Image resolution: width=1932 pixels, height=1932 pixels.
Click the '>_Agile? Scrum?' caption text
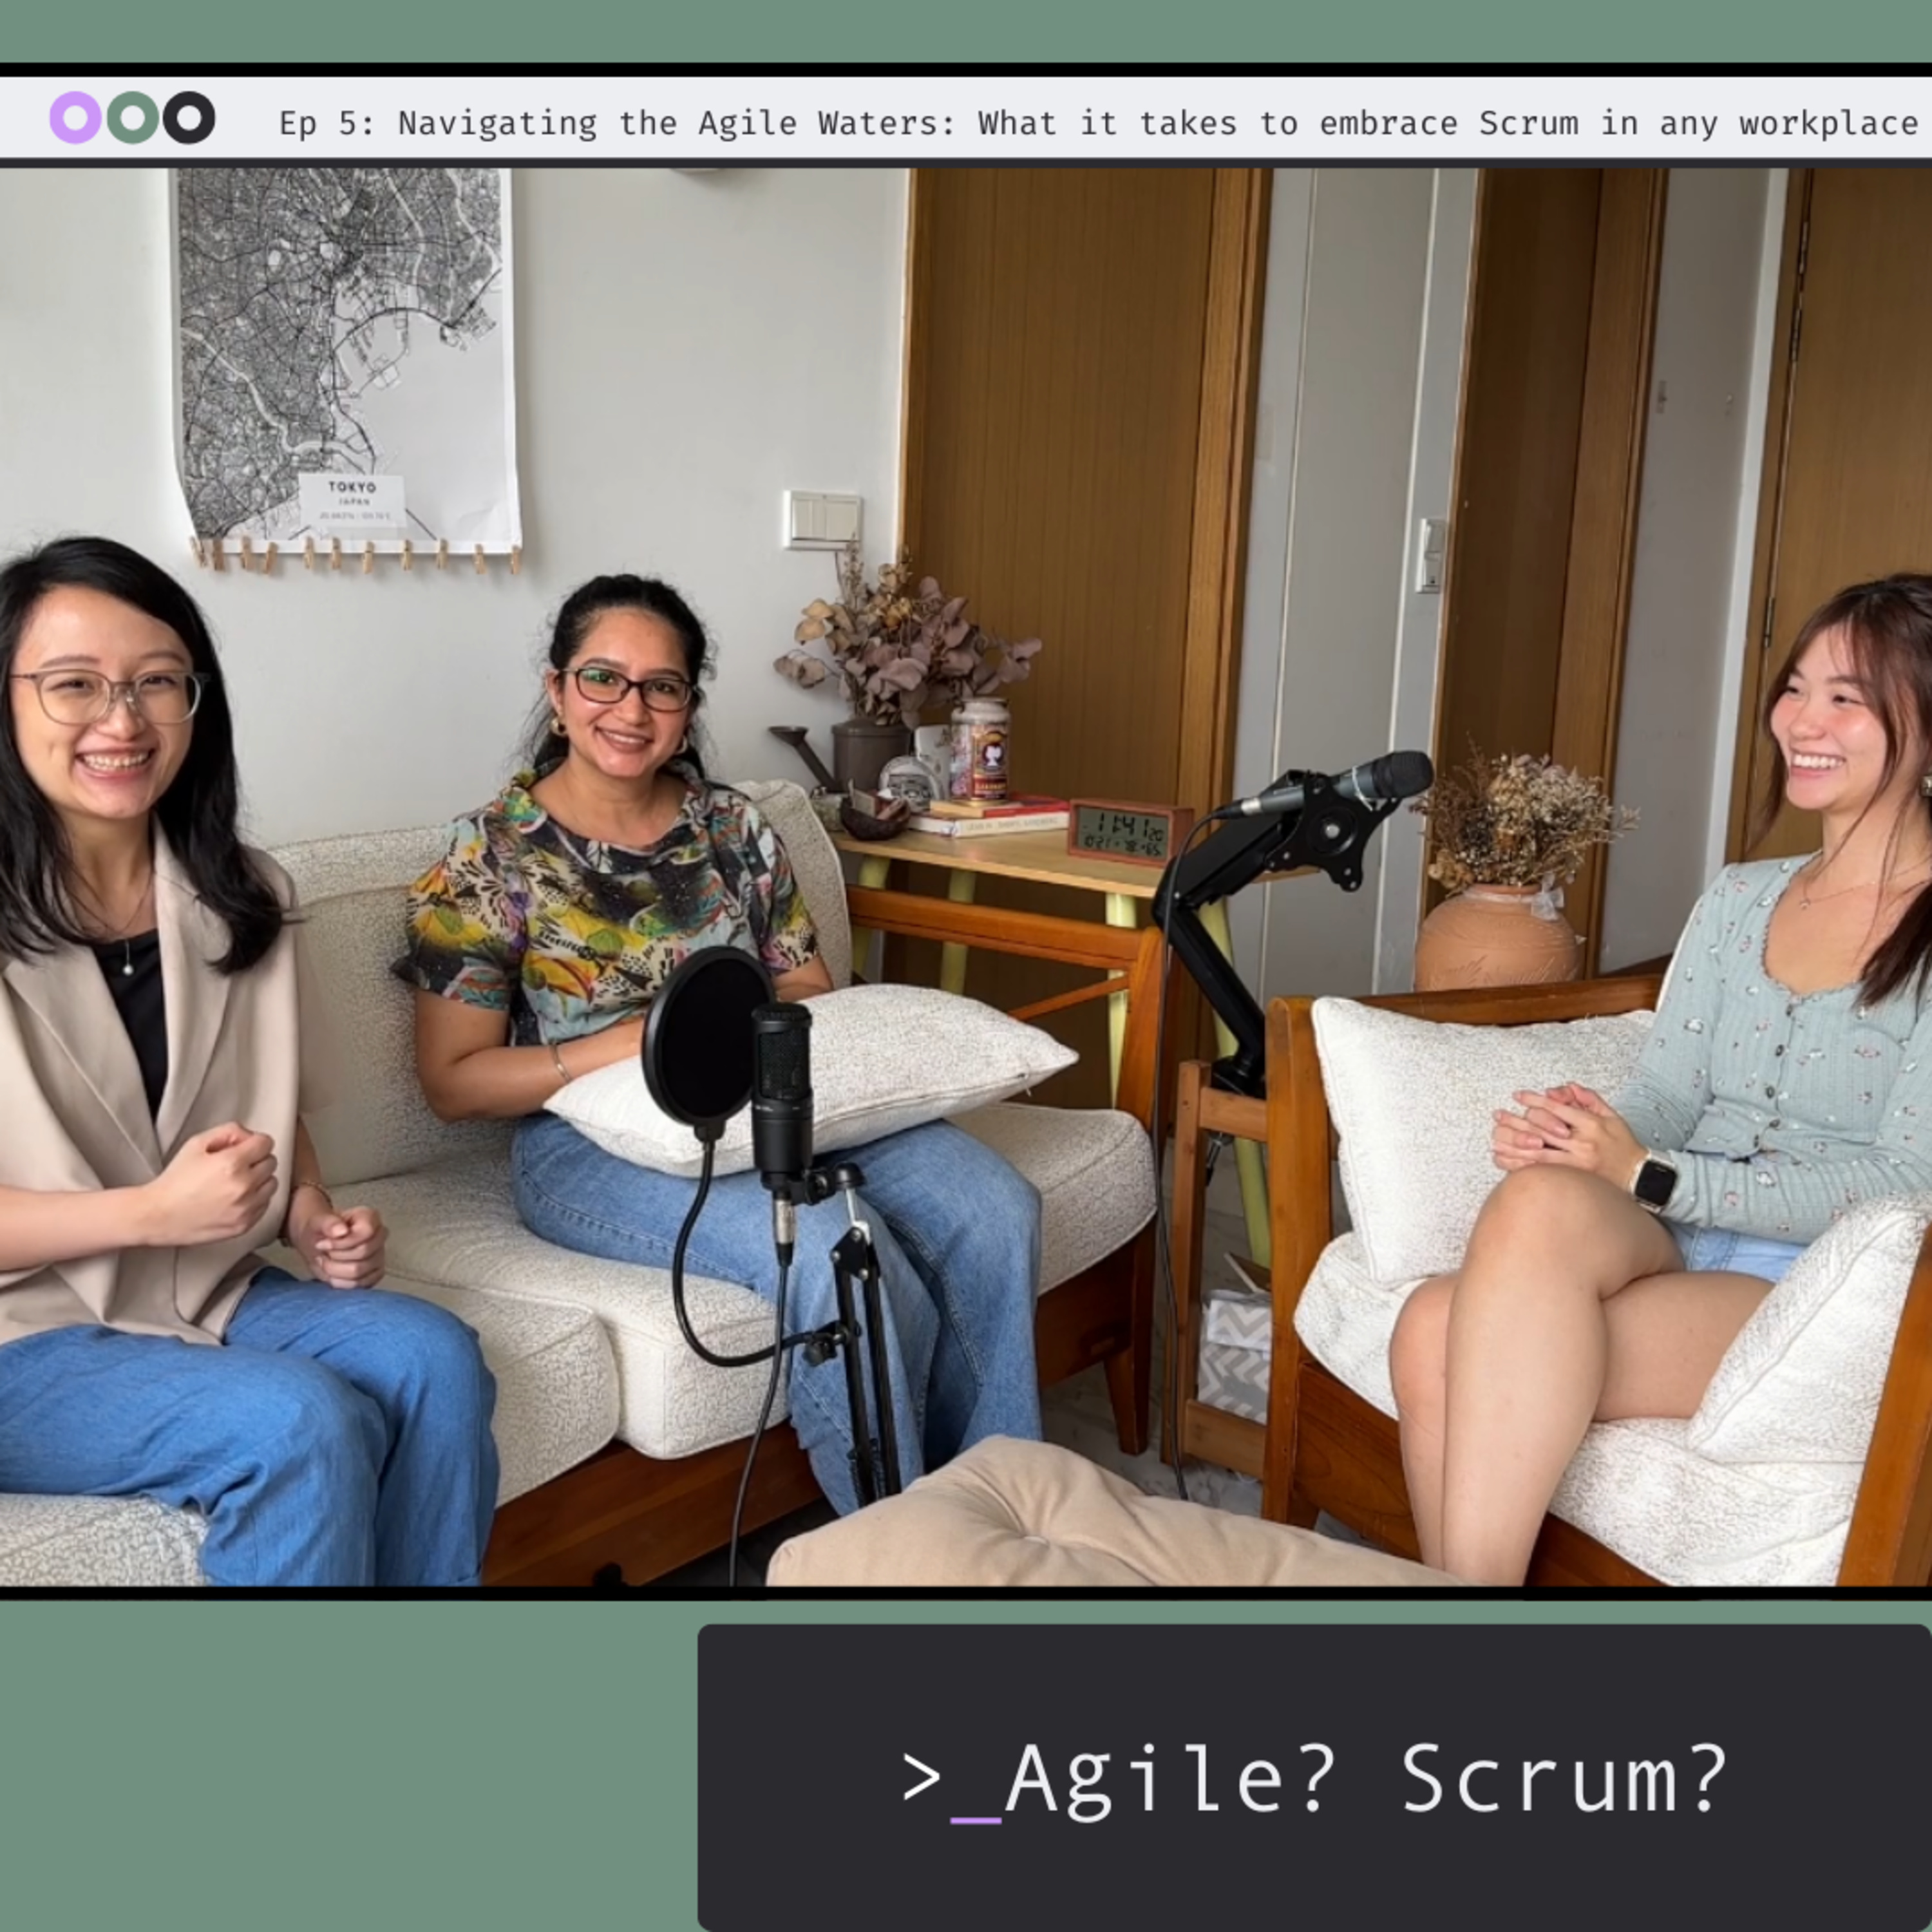click(1314, 1781)
